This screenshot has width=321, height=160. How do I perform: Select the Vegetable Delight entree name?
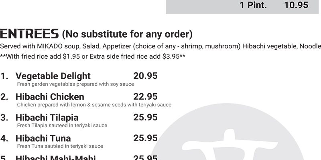[x=53, y=76]
